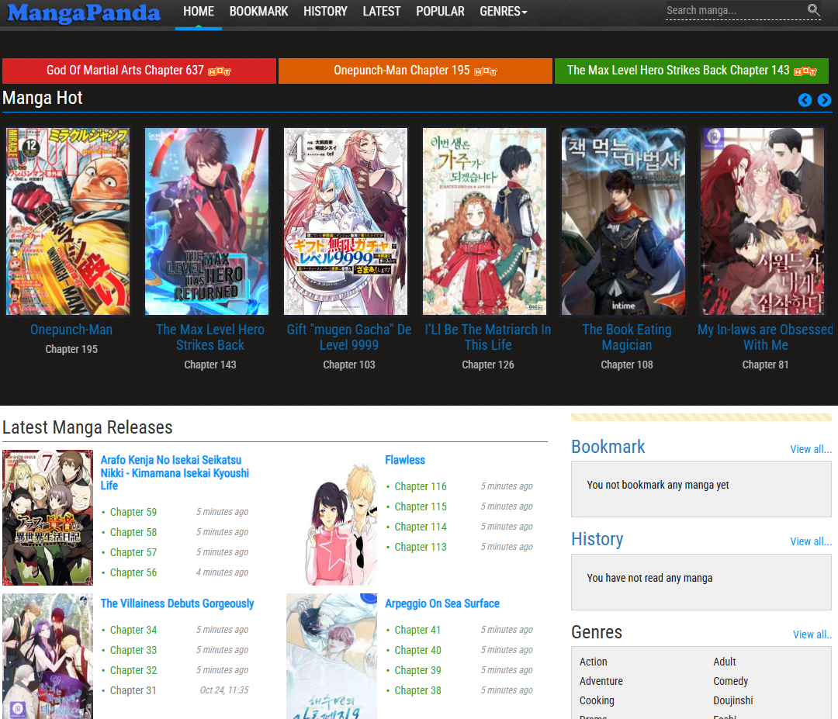This screenshot has width=838, height=719.
Task: Choose the Adventure genre
Action: pyautogui.click(x=601, y=681)
